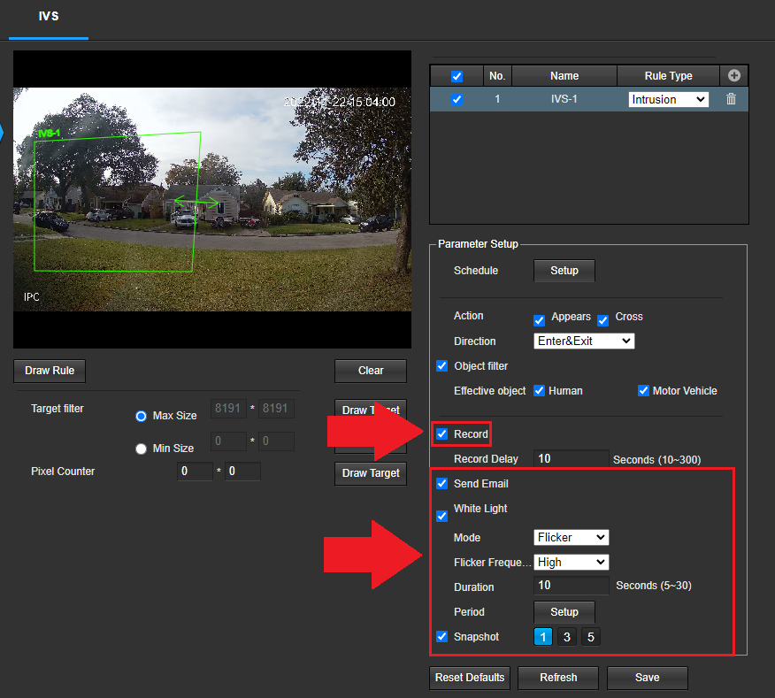775x698 pixels.
Task: Click the white light Duration field
Action: click(x=571, y=586)
